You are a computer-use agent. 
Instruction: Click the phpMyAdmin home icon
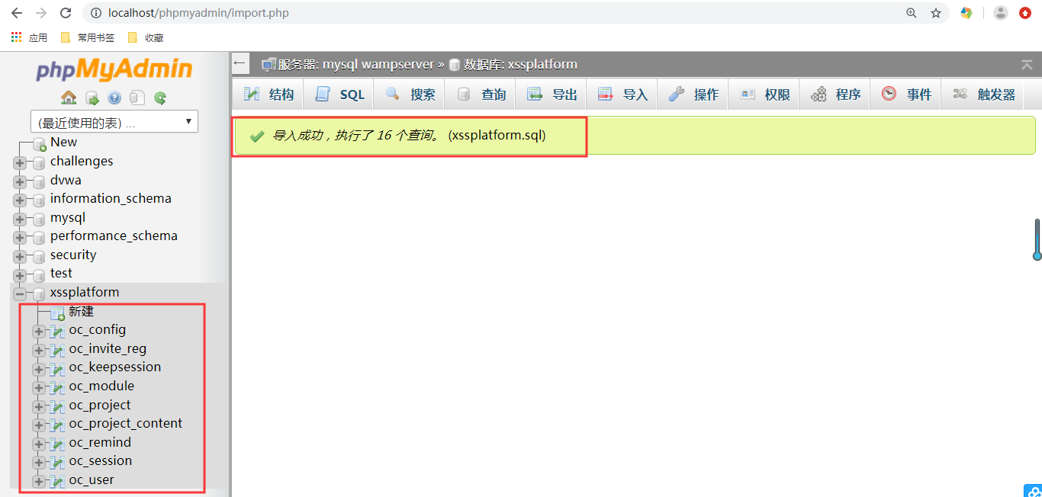tap(69, 98)
